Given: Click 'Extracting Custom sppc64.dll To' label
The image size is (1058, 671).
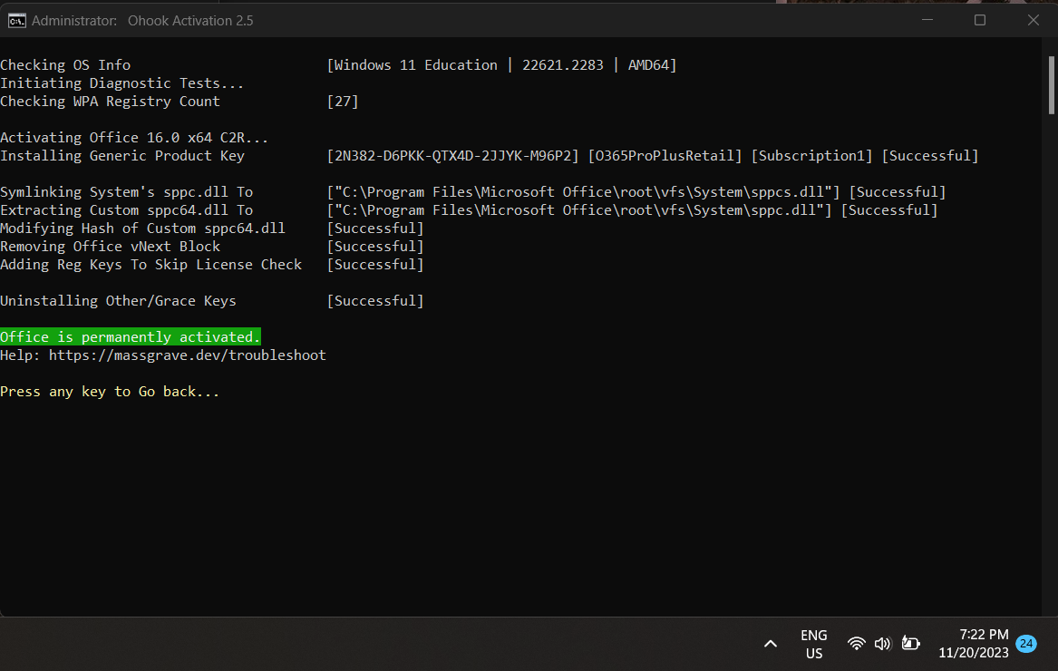Looking at the screenshot, I should pyautogui.click(x=126, y=210).
